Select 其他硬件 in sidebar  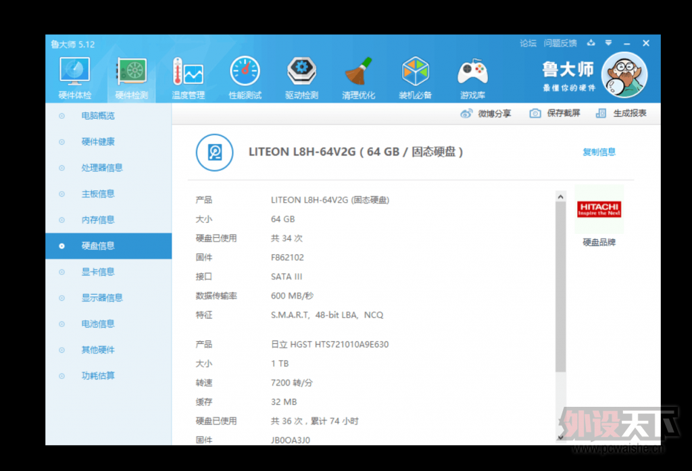(x=109, y=350)
